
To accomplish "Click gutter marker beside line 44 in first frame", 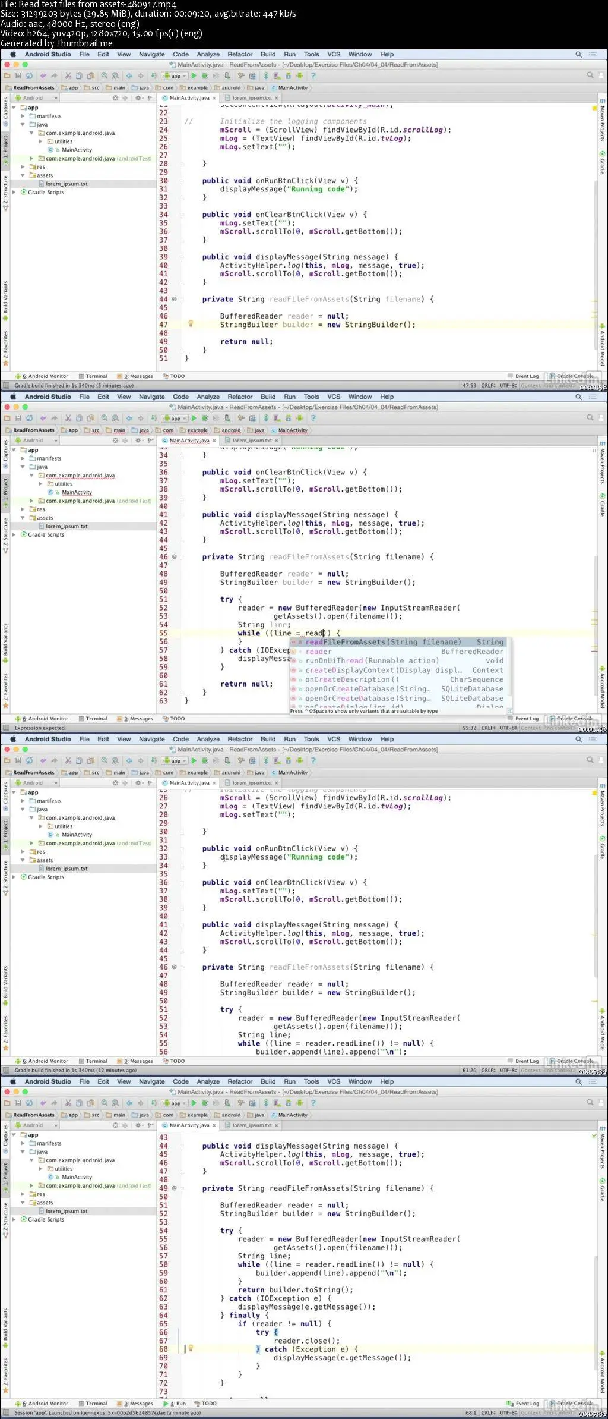I will [x=174, y=299].
